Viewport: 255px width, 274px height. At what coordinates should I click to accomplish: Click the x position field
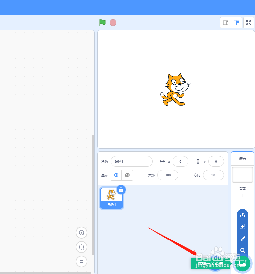[x=180, y=161]
